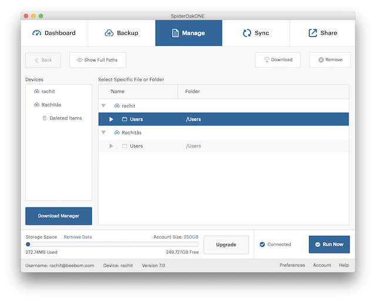Screen dimensions: 376x302
Task: Click the /Users path in highlighted row
Action: [x=193, y=120]
